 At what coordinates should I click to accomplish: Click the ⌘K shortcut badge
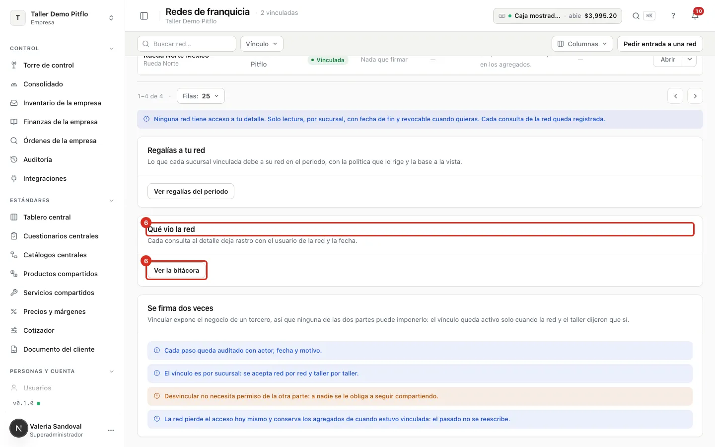coord(649,16)
